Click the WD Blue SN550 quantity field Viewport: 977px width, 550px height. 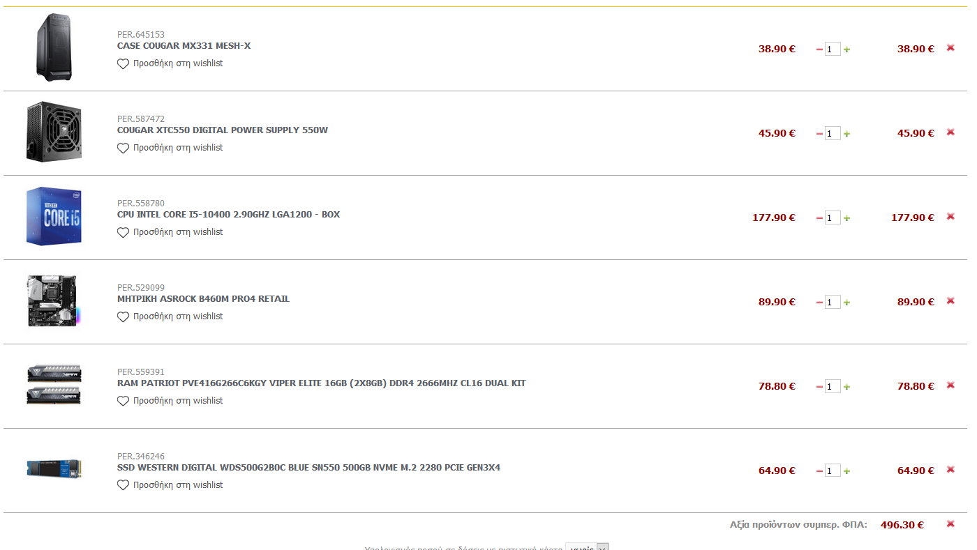[833, 471]
